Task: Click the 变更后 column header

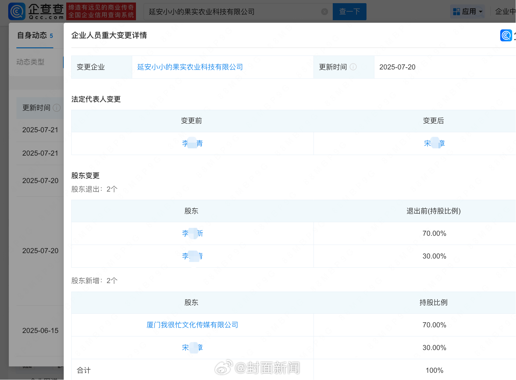Action: coord(433,121)
